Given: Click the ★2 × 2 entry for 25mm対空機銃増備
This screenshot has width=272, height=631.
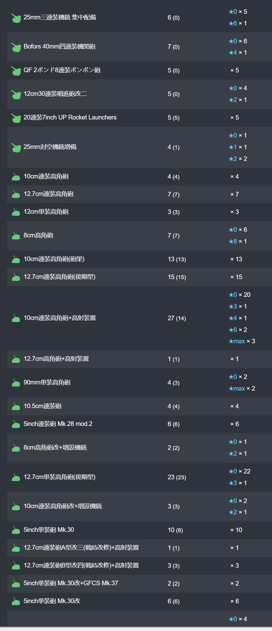Looking at the screenshot, I should [x=238, y=159].
